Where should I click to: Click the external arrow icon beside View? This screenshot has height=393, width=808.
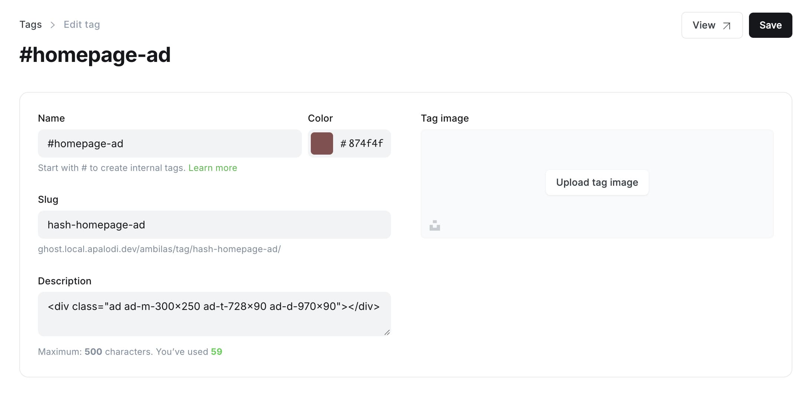[x=727, y=26]
